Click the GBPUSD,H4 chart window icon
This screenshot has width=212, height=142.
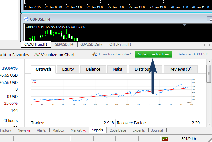[26, 19]
